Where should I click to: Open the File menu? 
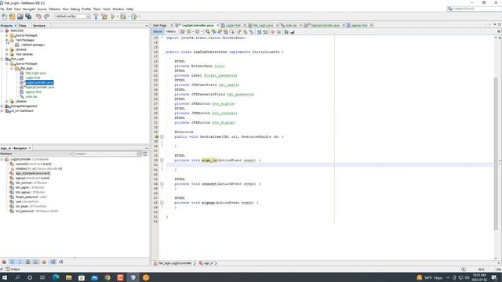pyautogui.click(x=2, y=9)
